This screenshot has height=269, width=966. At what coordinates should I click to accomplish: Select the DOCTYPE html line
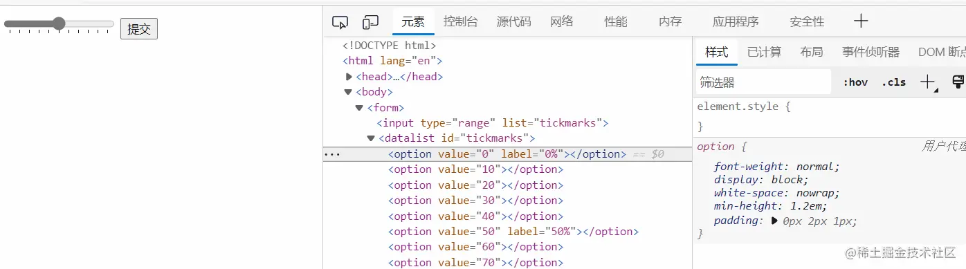click(x=390, y=46)
